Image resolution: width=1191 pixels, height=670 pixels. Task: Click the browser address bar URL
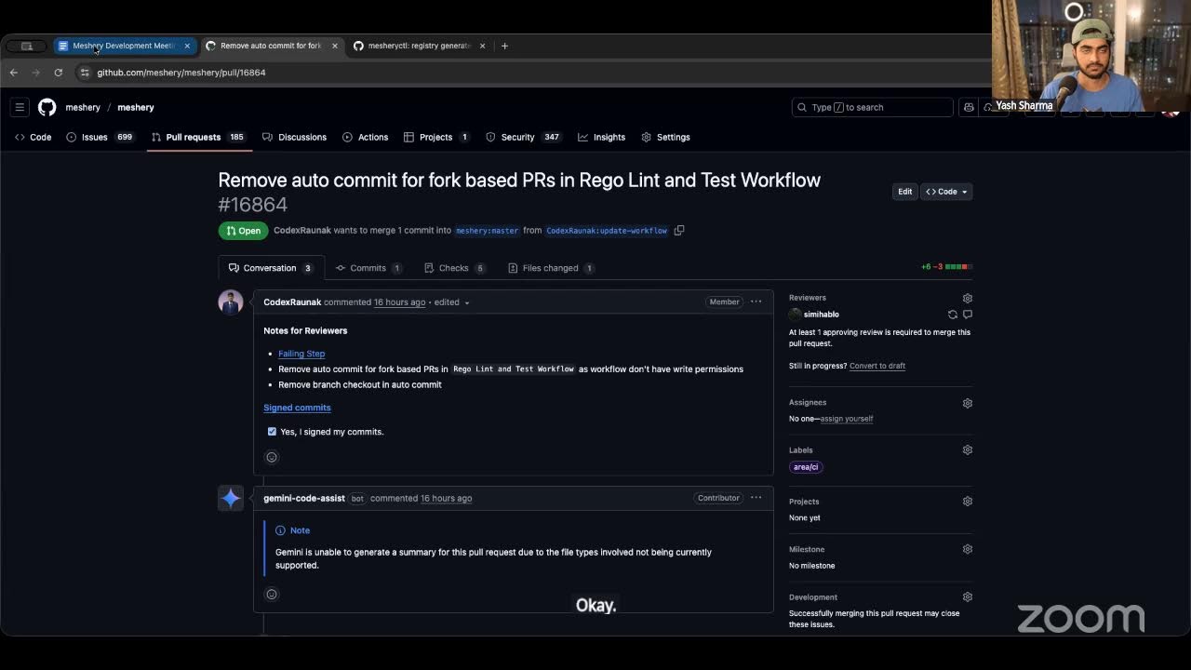(x=181, y=73)
